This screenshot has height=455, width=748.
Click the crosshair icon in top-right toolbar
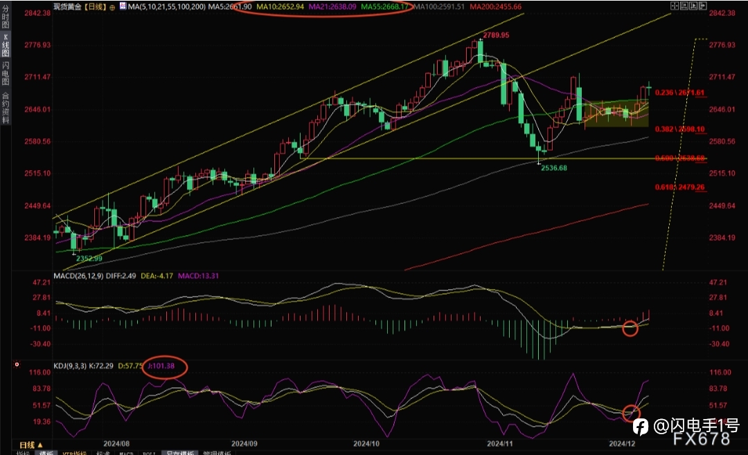coord(675,6)
